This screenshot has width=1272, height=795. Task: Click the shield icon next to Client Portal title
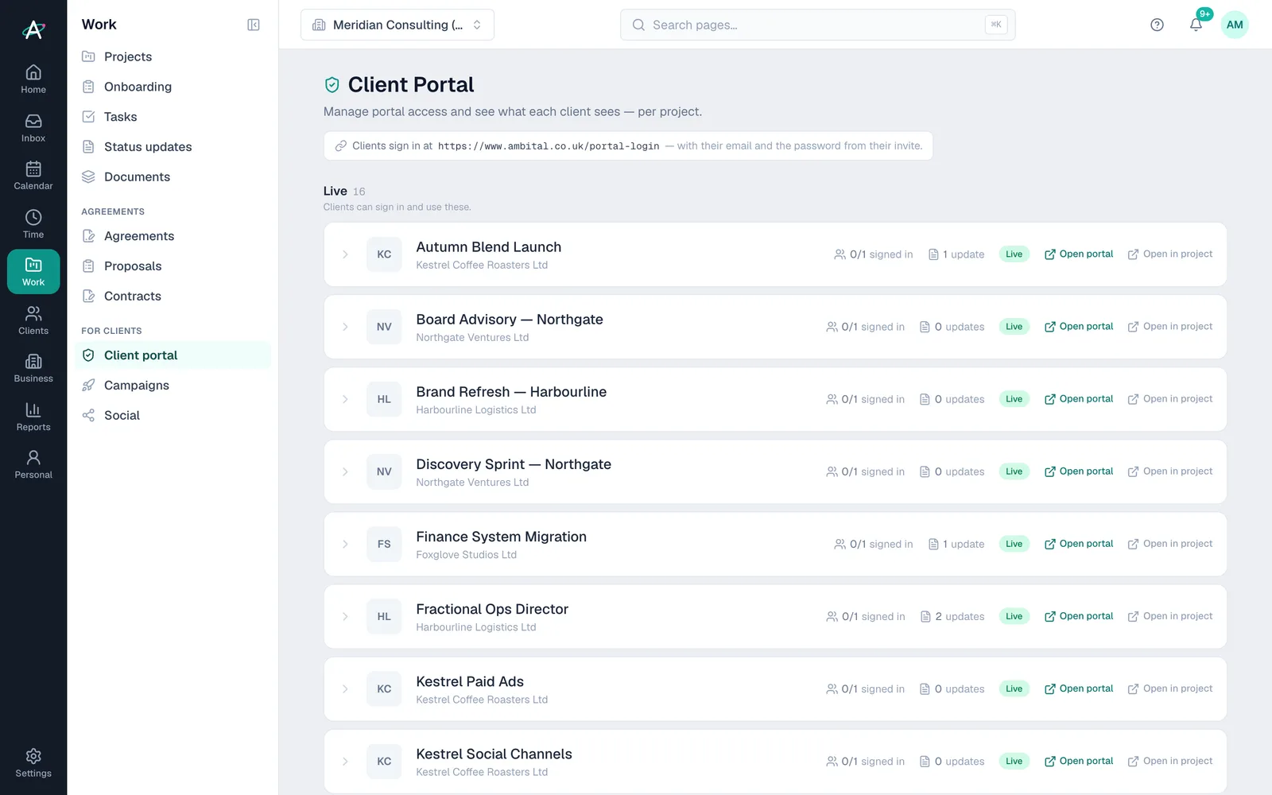point(332,85)
